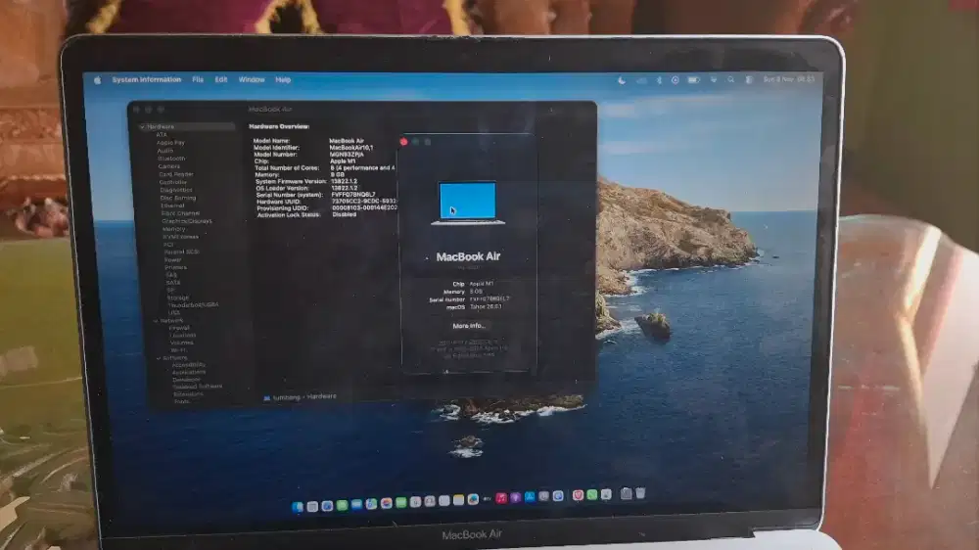Open the System Information menu
979x550 pixels.
(147, 80)
